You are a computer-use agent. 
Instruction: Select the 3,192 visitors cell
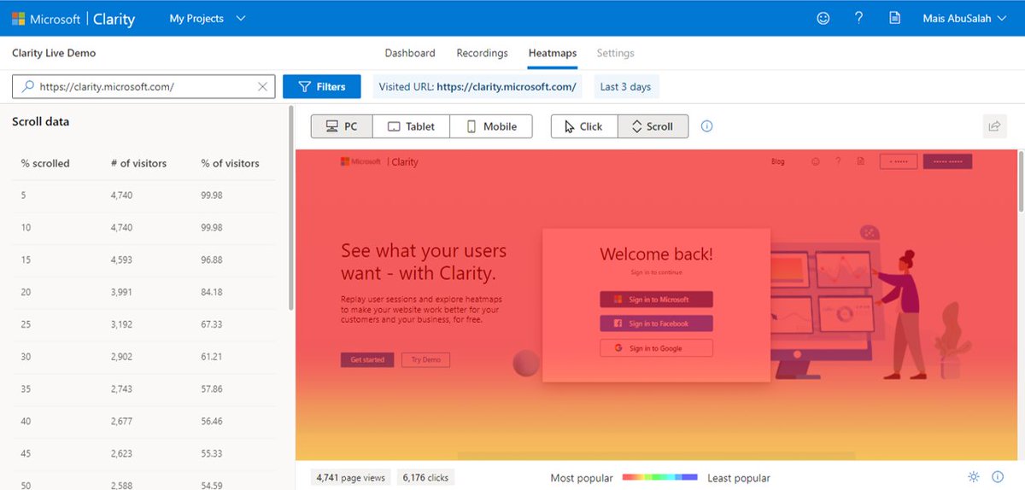121,324
